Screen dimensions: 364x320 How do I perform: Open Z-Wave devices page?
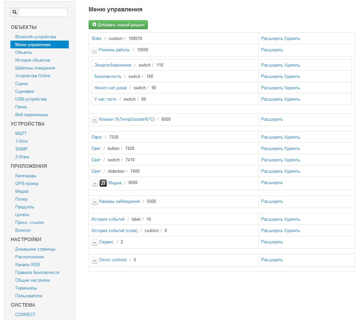[x=22, y=157]
